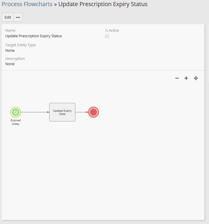The width and height of the screenshot is (209, 224).
Task: Click the Description None value
Action: (x=10, y=64)
